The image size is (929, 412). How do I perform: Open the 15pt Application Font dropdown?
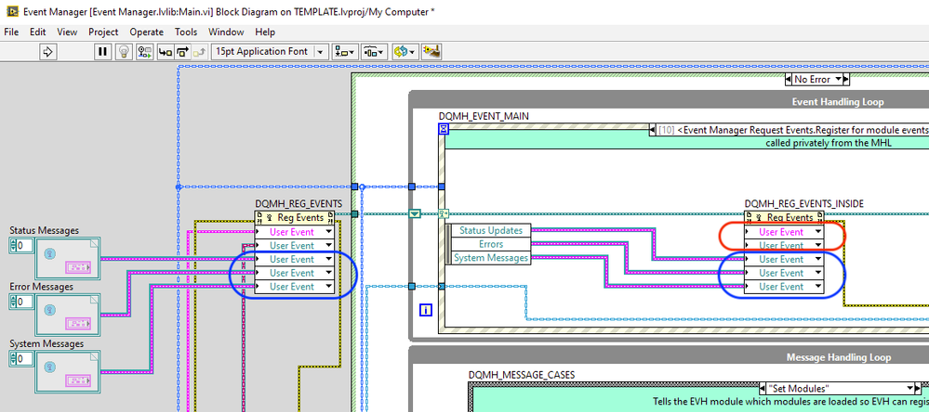point(271,52)
